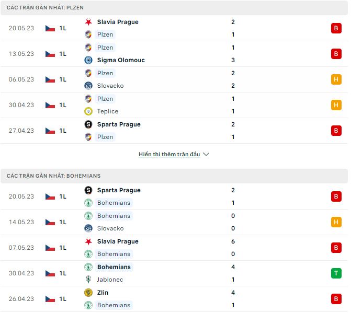351x313 pixels.
Task: Click Bohemians name in the Zlin match
Action: (x=114, y=305)
